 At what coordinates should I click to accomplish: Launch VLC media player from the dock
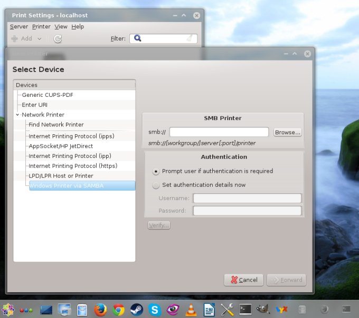tap(191, 310)
